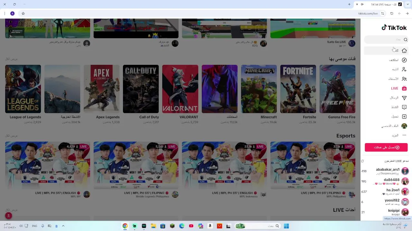The height and width of the screenshot is (231, 412).
Task: Open knipipi live creator
Action: 385,212
